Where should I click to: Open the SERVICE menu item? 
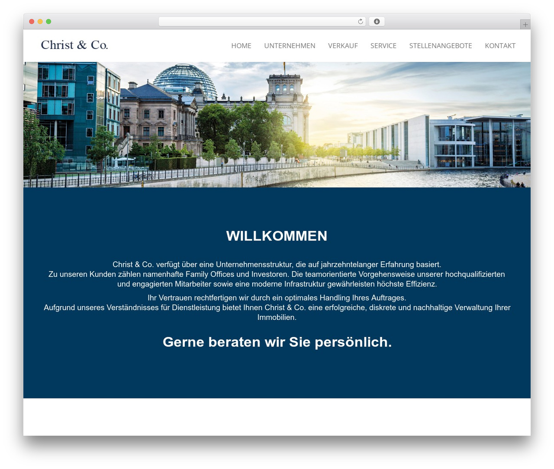click(x=383, y=46)
